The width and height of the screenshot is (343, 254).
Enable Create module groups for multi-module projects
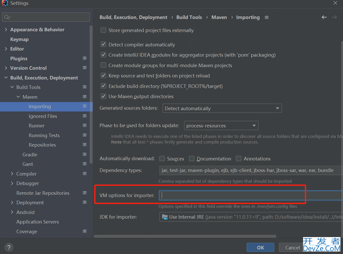(103, 65)
